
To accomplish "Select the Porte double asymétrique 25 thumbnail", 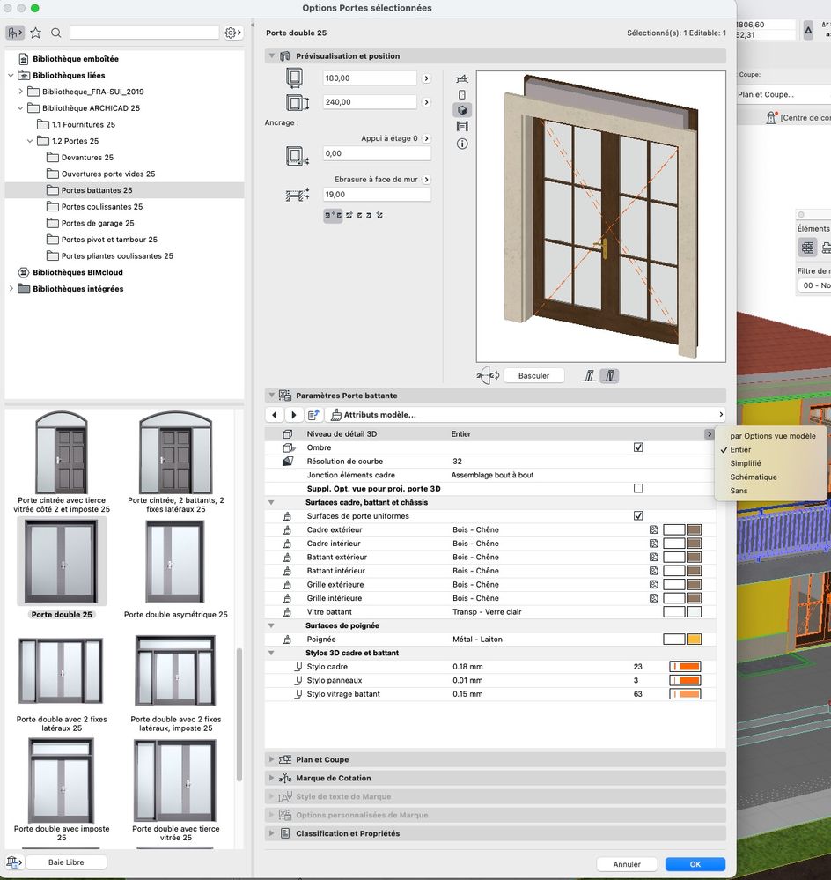I will [175, 562].
